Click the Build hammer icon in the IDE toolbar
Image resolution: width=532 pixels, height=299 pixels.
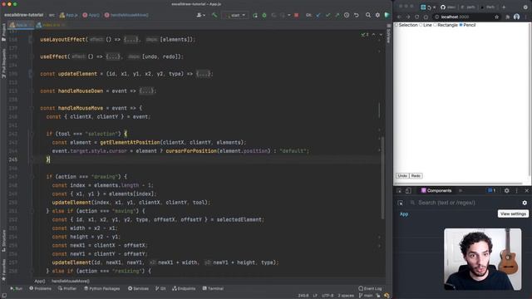click(214, 15)
